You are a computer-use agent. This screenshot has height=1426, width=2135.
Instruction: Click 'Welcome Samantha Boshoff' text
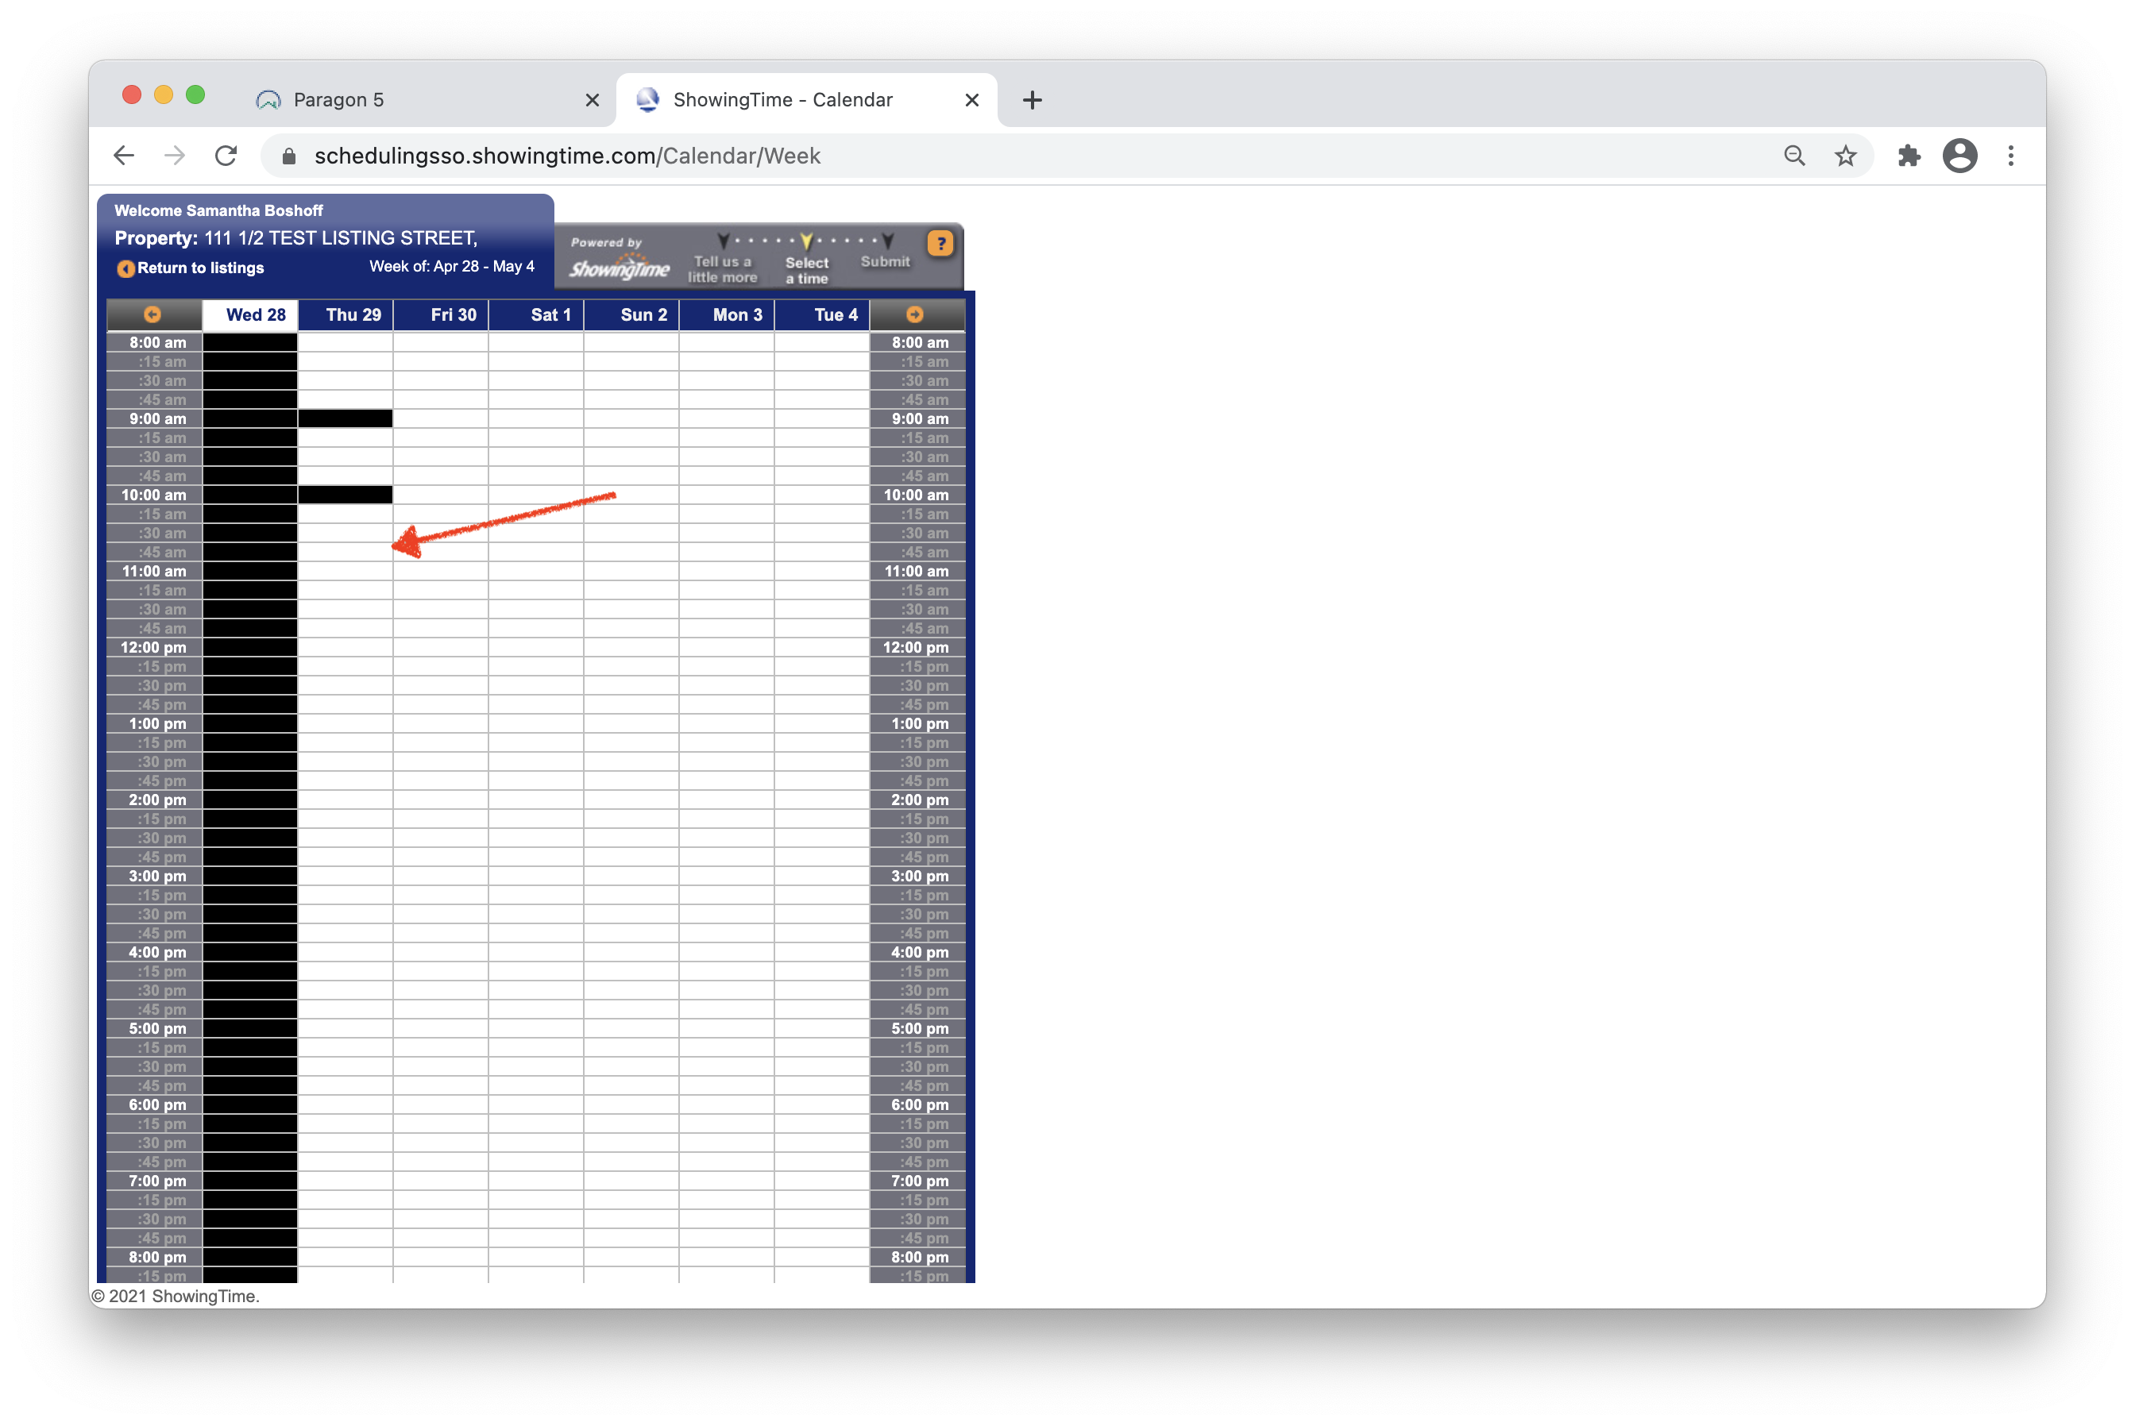point(218,211)
